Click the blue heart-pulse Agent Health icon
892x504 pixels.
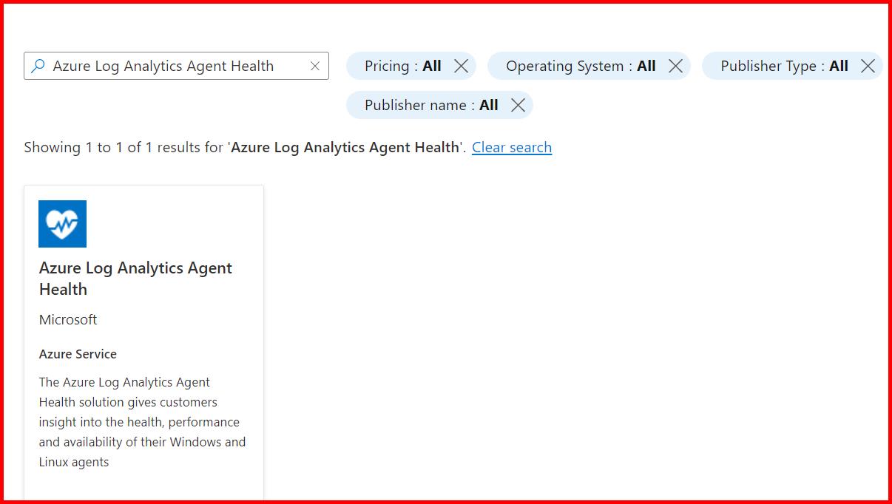point(62,224)
